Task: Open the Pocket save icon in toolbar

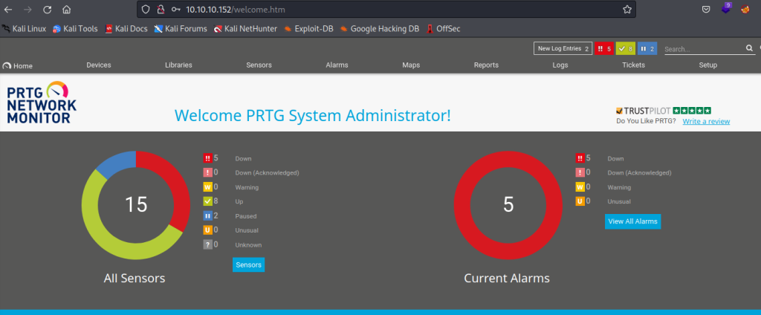Action: pos(705,10)
